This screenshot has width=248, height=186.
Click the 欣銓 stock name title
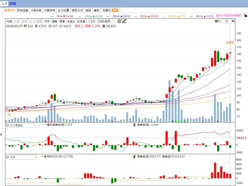[x=12, y=3]
